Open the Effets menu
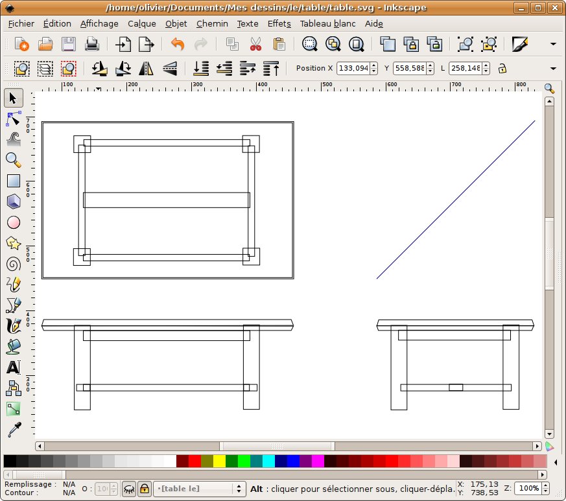566x501 pixels. pos(279,23)
